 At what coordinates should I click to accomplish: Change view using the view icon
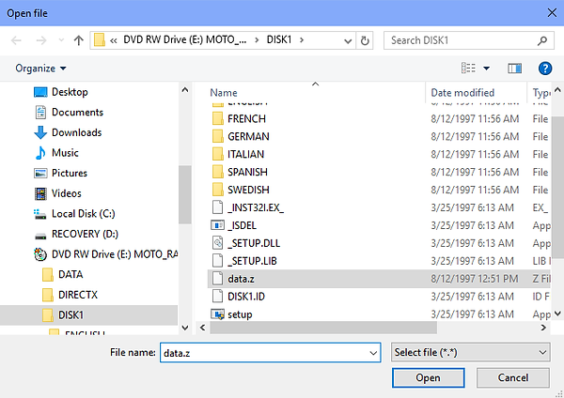pyautogui.click(x=468, y=68)
